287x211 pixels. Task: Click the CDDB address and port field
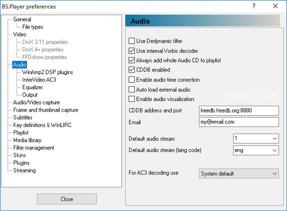coord(239,111)
